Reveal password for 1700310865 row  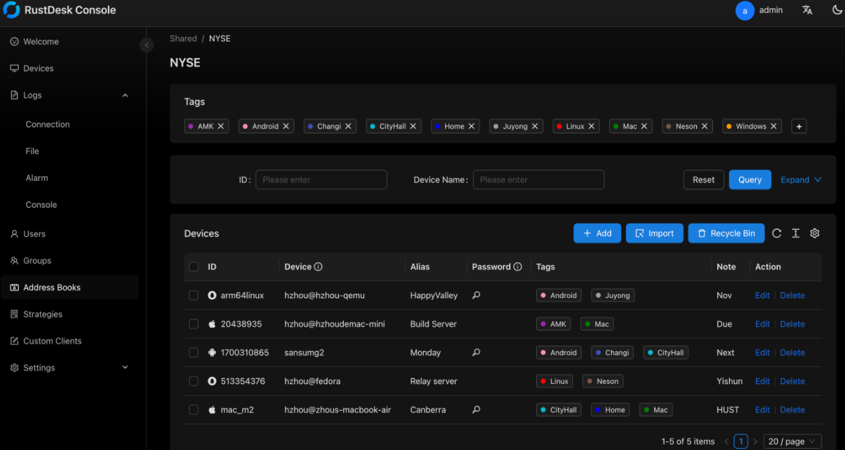coord(476,352)
